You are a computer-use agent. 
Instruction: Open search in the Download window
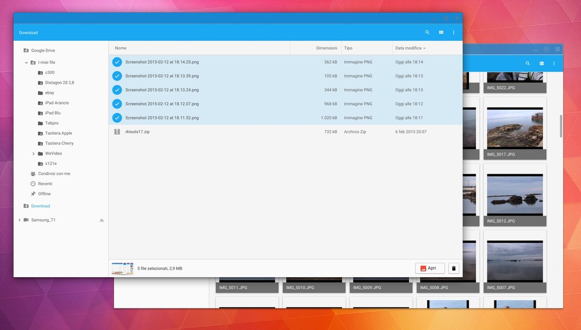point(427,33)
